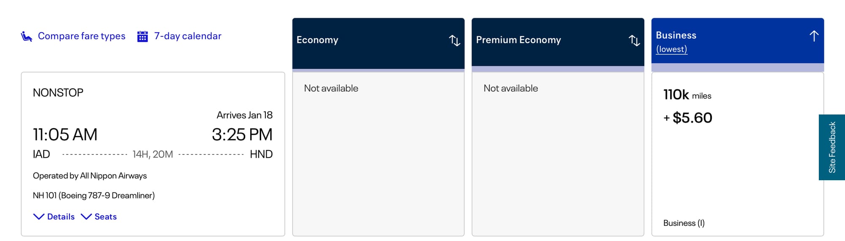Show the Seats text link

pyautogui.click(x=106, y=217)
